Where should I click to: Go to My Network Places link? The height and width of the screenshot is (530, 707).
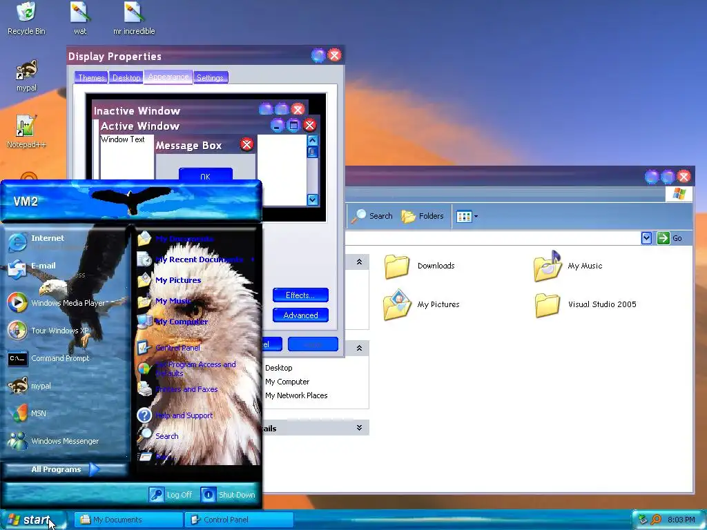click(x=296, y=395)
